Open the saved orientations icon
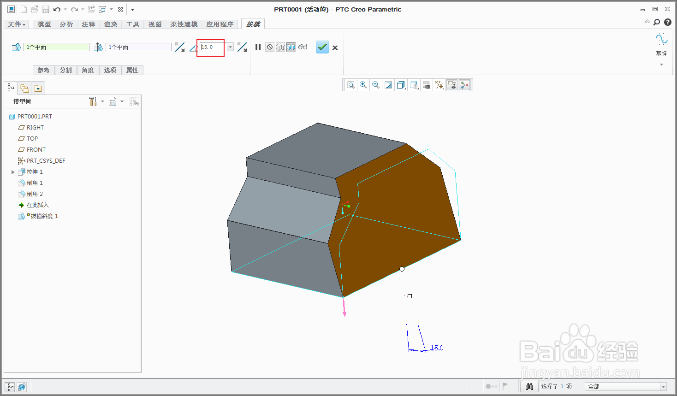 (x=414, y=85)
